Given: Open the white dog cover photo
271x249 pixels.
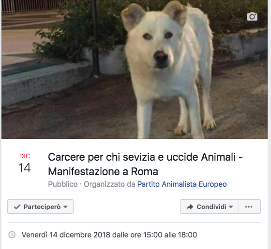Looking at the screenshot, I should [135, 69].
